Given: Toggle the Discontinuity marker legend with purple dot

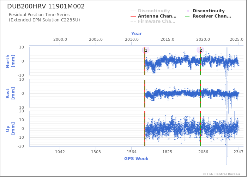Looking at the screenshot, I should click(206, 11).
